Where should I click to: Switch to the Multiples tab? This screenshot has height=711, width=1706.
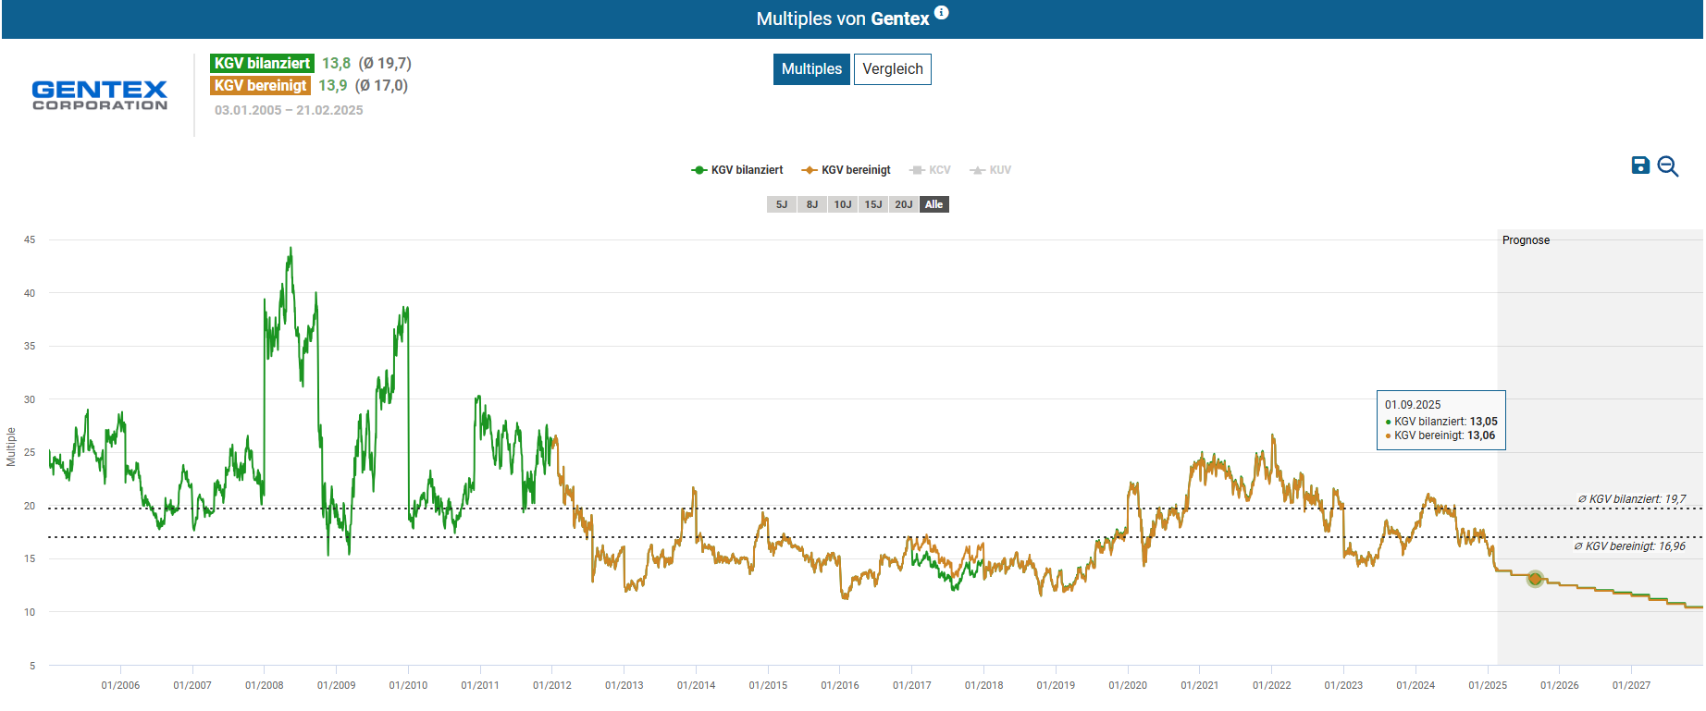pyautogui.click(x=811, y=69)
